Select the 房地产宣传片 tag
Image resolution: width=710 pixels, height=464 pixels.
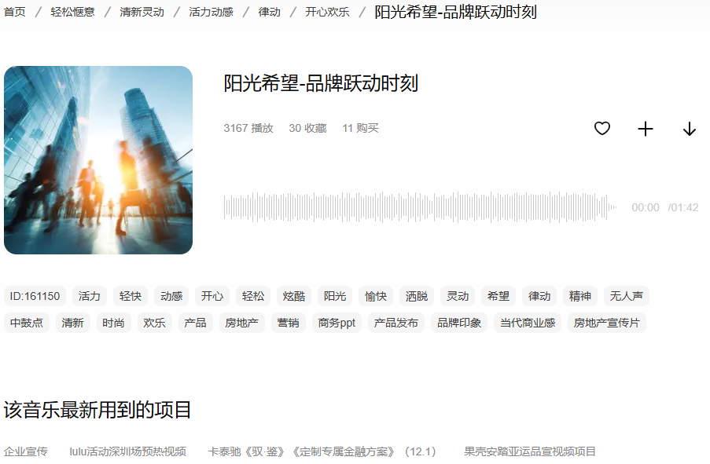607,323
